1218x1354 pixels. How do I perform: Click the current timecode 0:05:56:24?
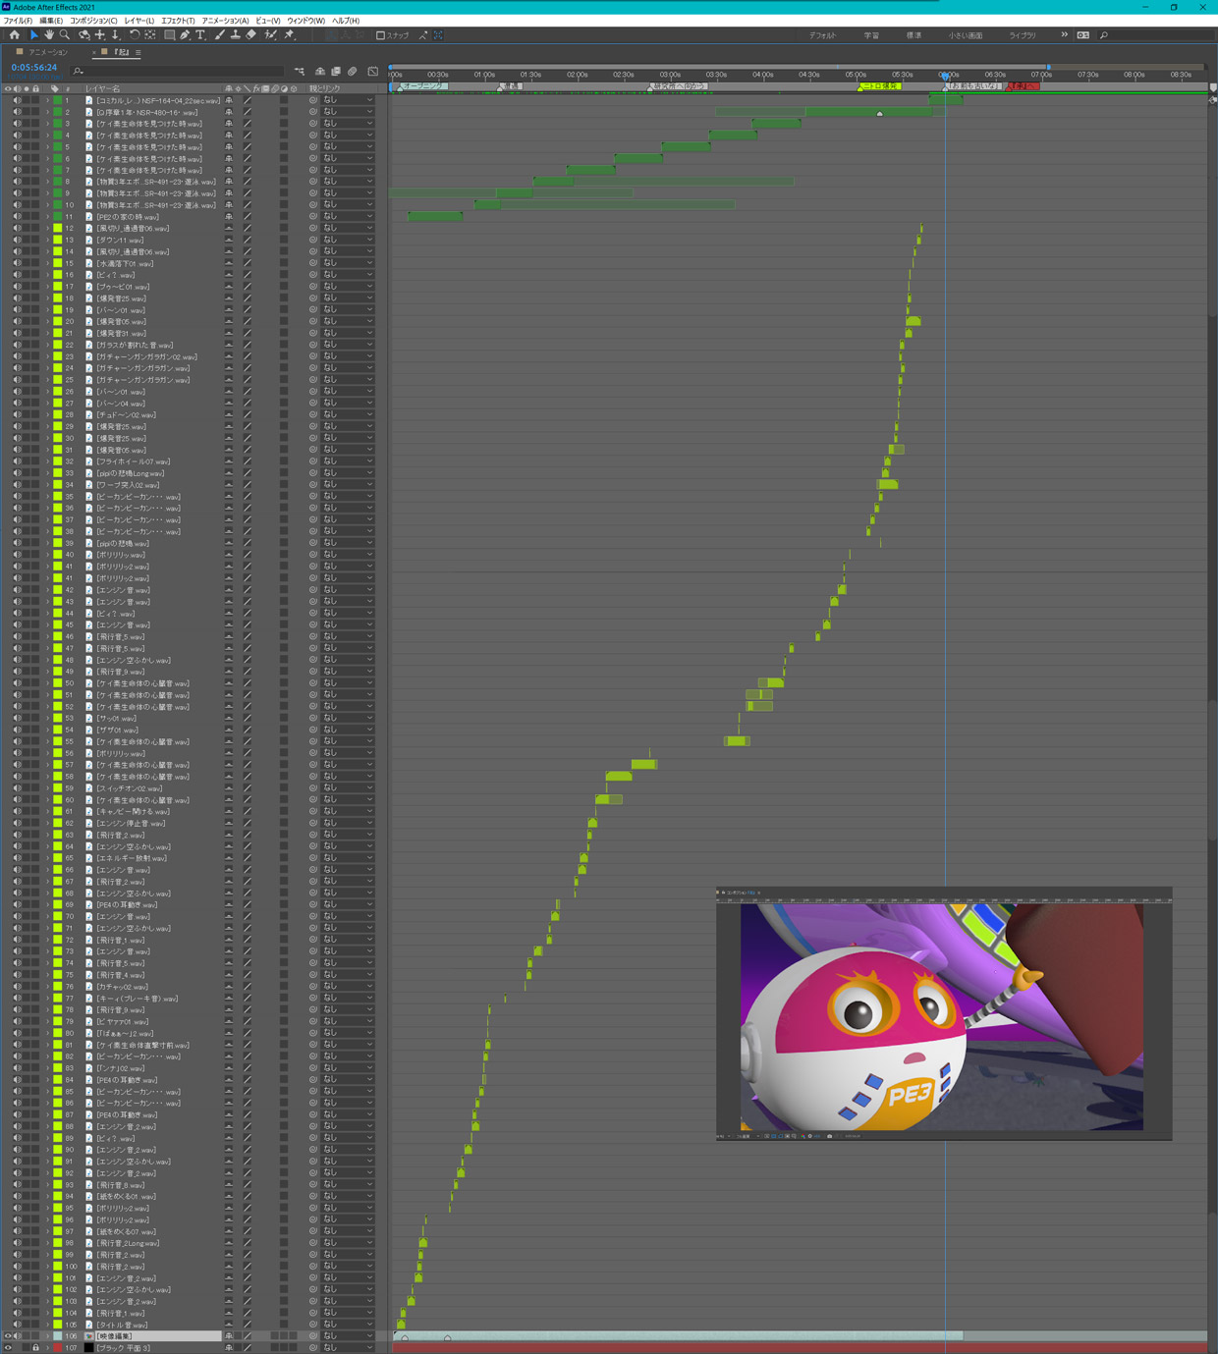[x=34, y=68]
